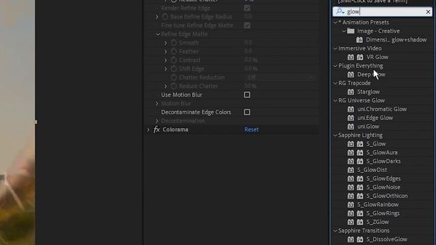Select the S_GlowNoise effect
The height and width of the screenshot is (245, 436).
click(x=383, y=187)
